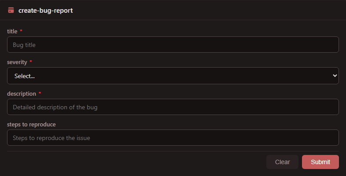Click the 'Bug title' placeholder text

(24, 45)
